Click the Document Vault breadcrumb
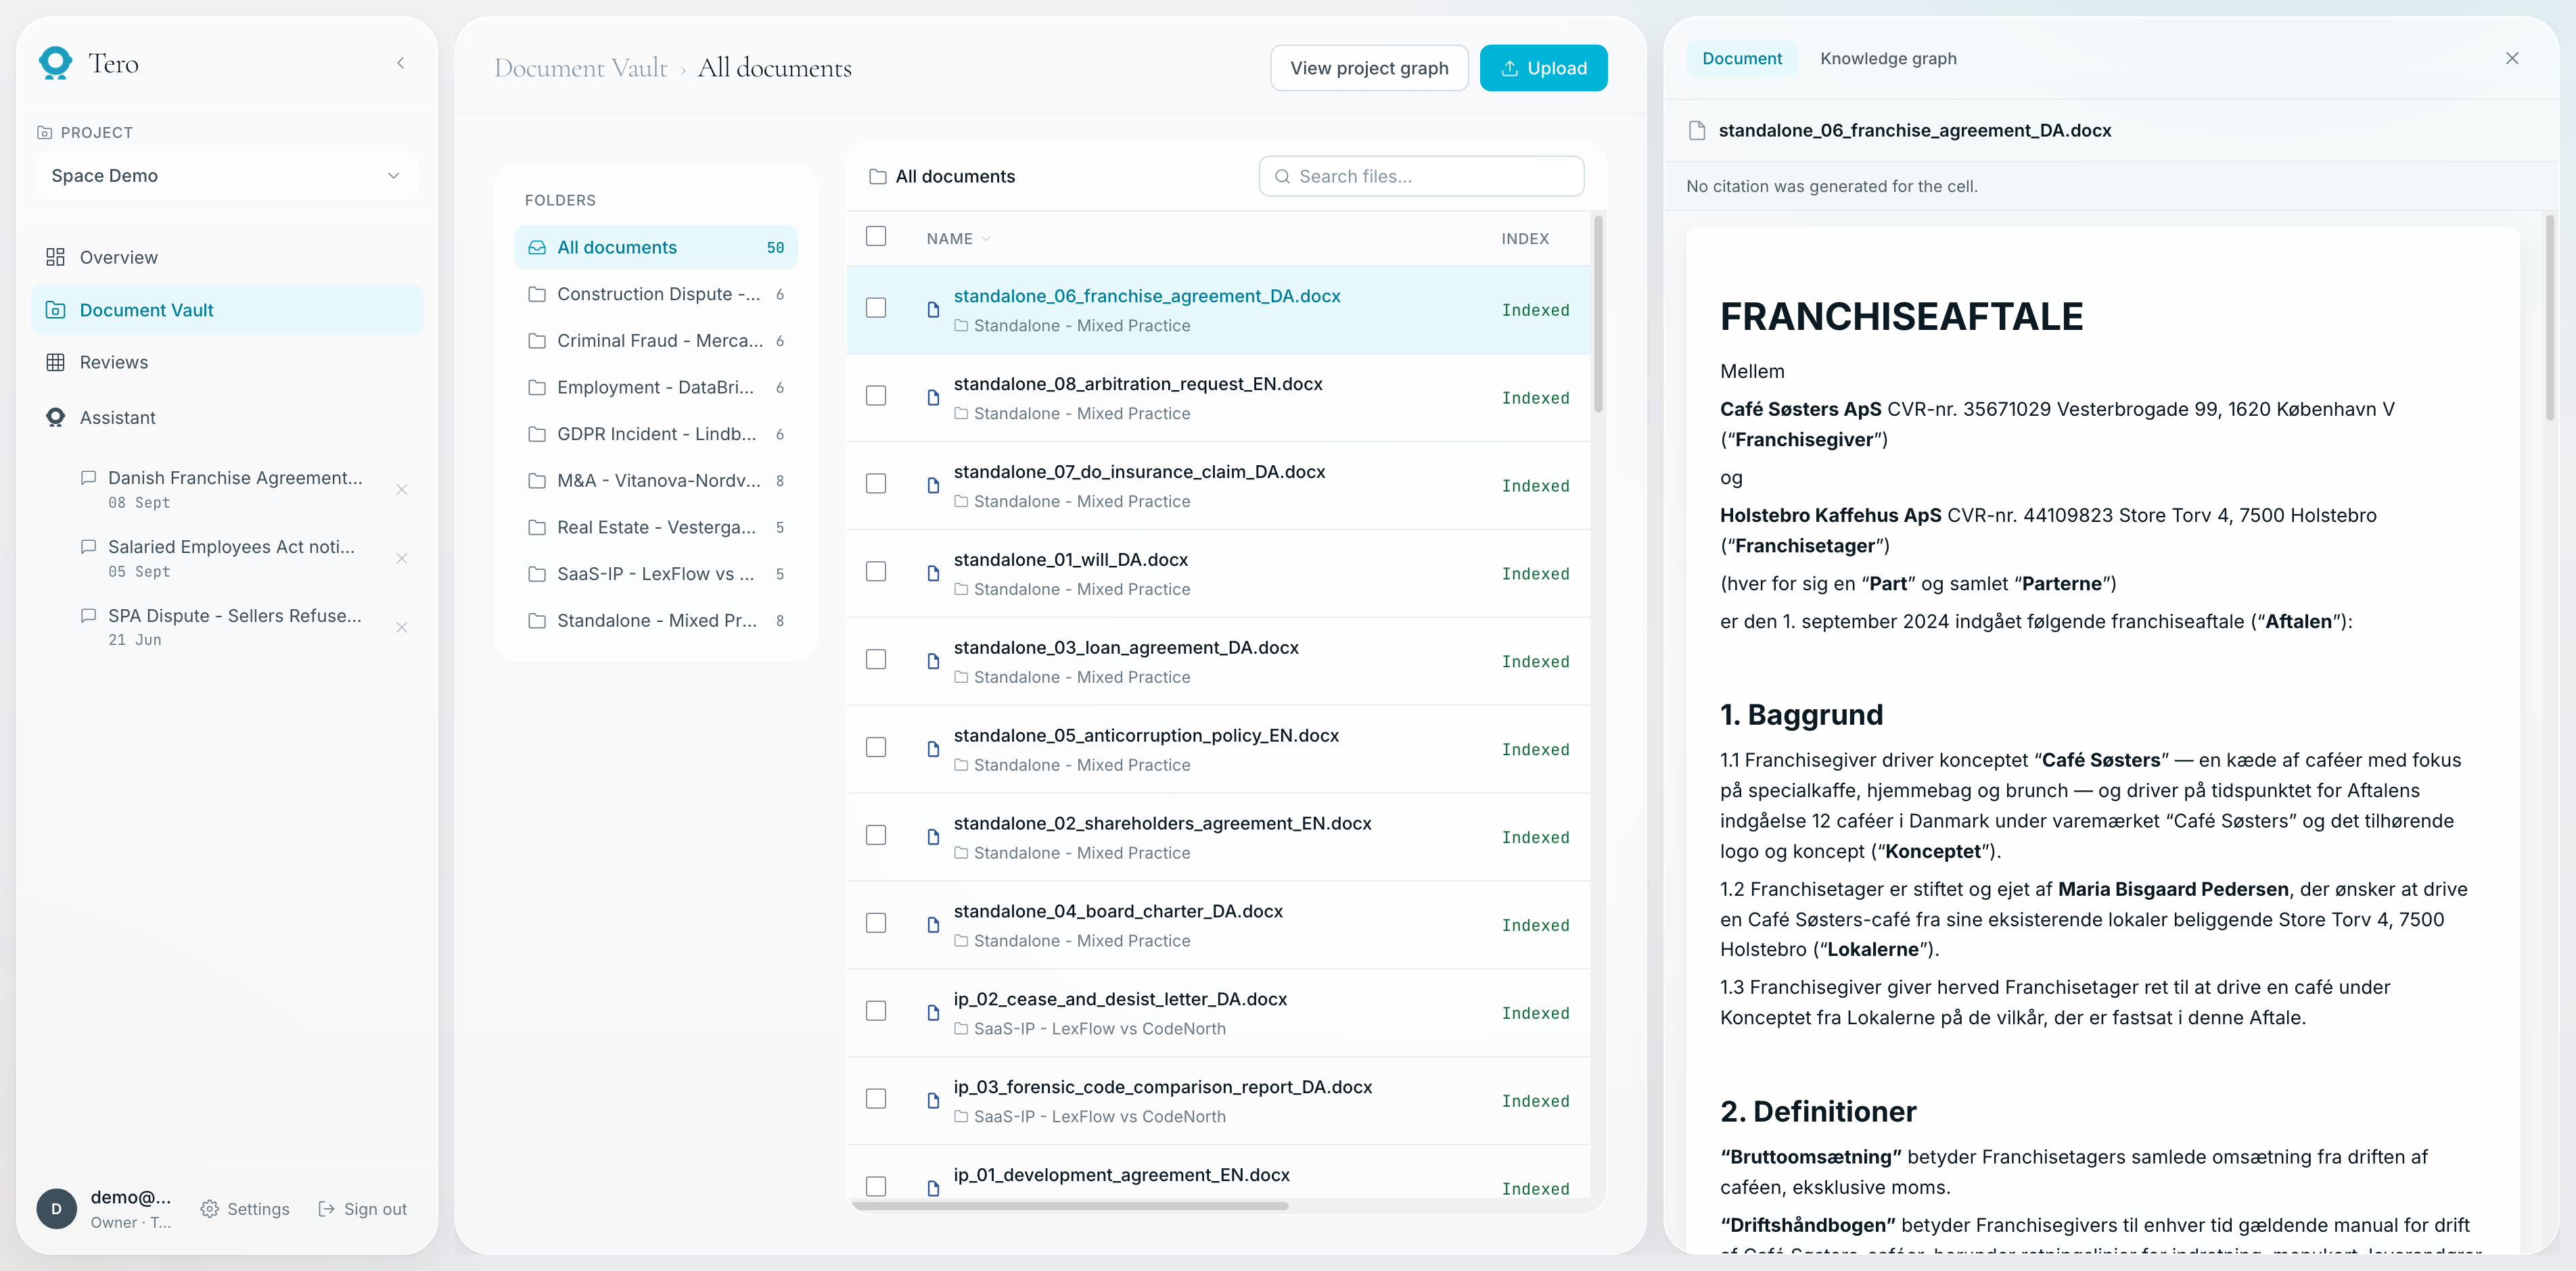The width and height of the screenshot is (2576, 1271). (x=580, y=68)
